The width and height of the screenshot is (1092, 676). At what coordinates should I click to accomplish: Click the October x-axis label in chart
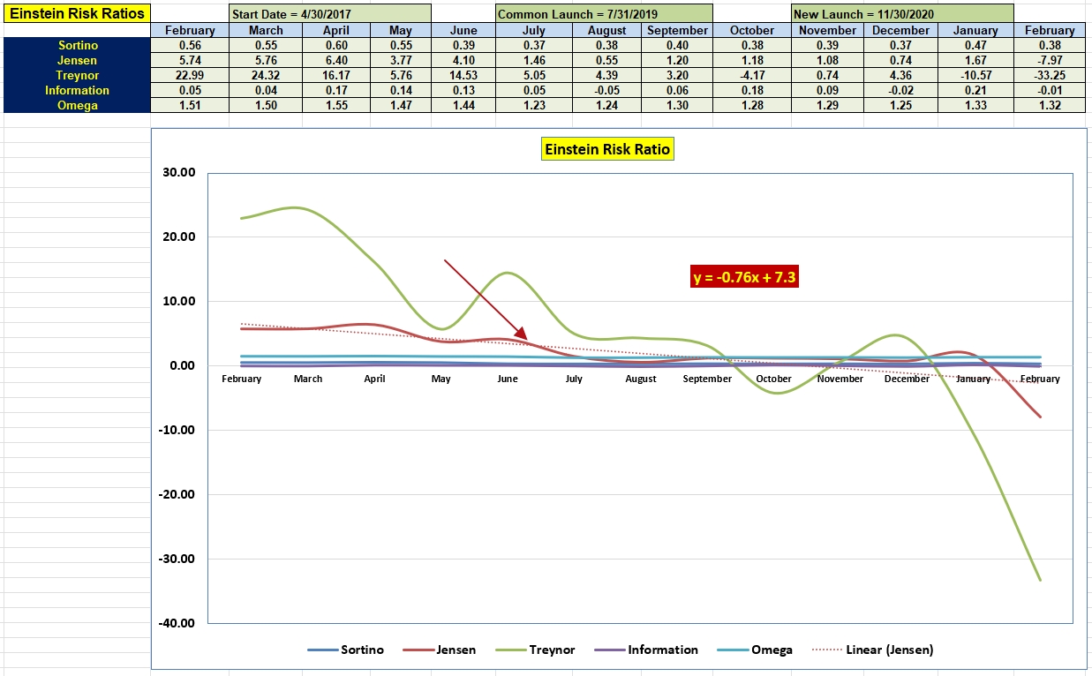pyautogui.click(x=774, y=379)
